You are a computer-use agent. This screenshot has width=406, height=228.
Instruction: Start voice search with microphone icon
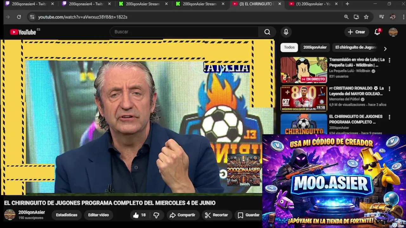coord(286,32)
